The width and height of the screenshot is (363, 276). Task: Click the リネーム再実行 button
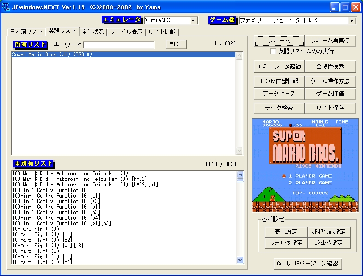[330, 41]
